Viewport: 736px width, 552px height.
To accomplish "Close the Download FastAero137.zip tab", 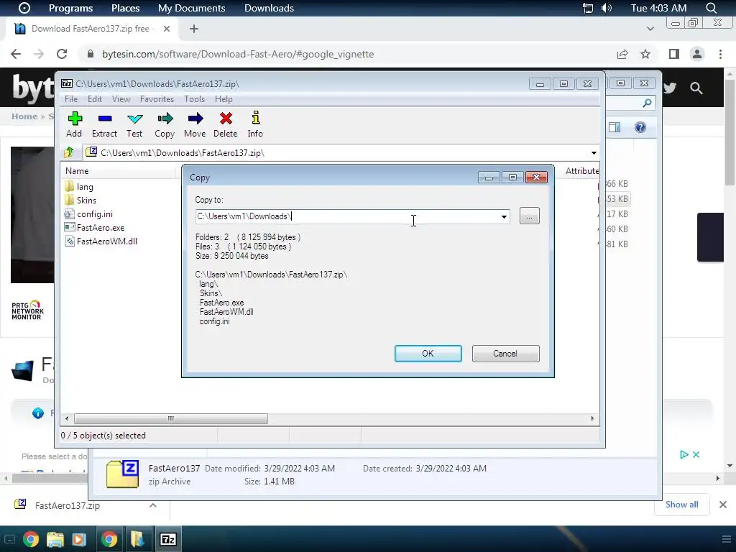I will click(x=167, y=29).
